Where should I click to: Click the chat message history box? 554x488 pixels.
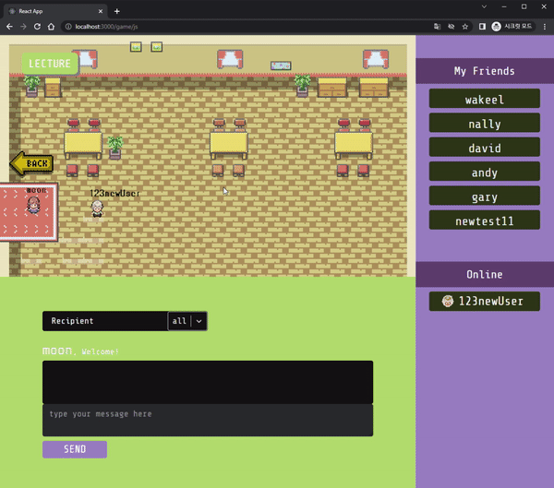[208, 382]
